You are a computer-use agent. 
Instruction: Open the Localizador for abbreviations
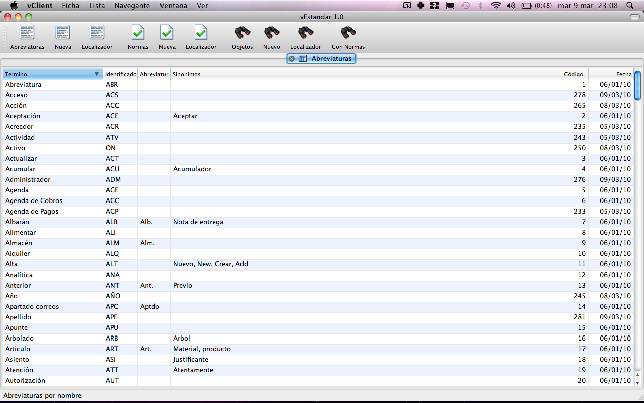(x=97, y=33)
